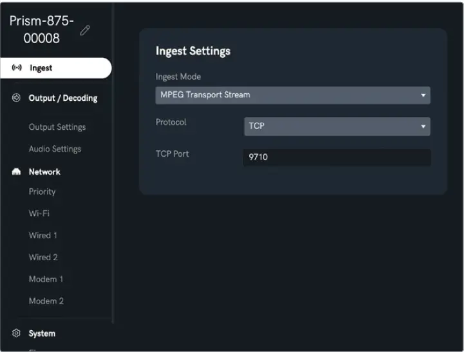Select the Ingest sidebar tab

tap(41, 68)
